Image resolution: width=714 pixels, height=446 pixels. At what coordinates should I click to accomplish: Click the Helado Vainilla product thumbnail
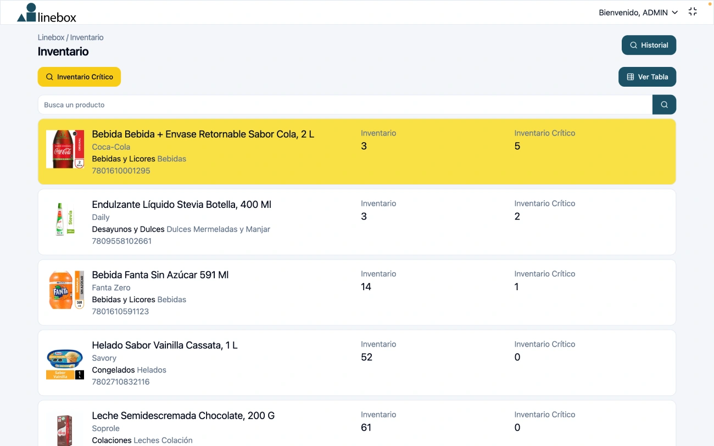(65, 360)
